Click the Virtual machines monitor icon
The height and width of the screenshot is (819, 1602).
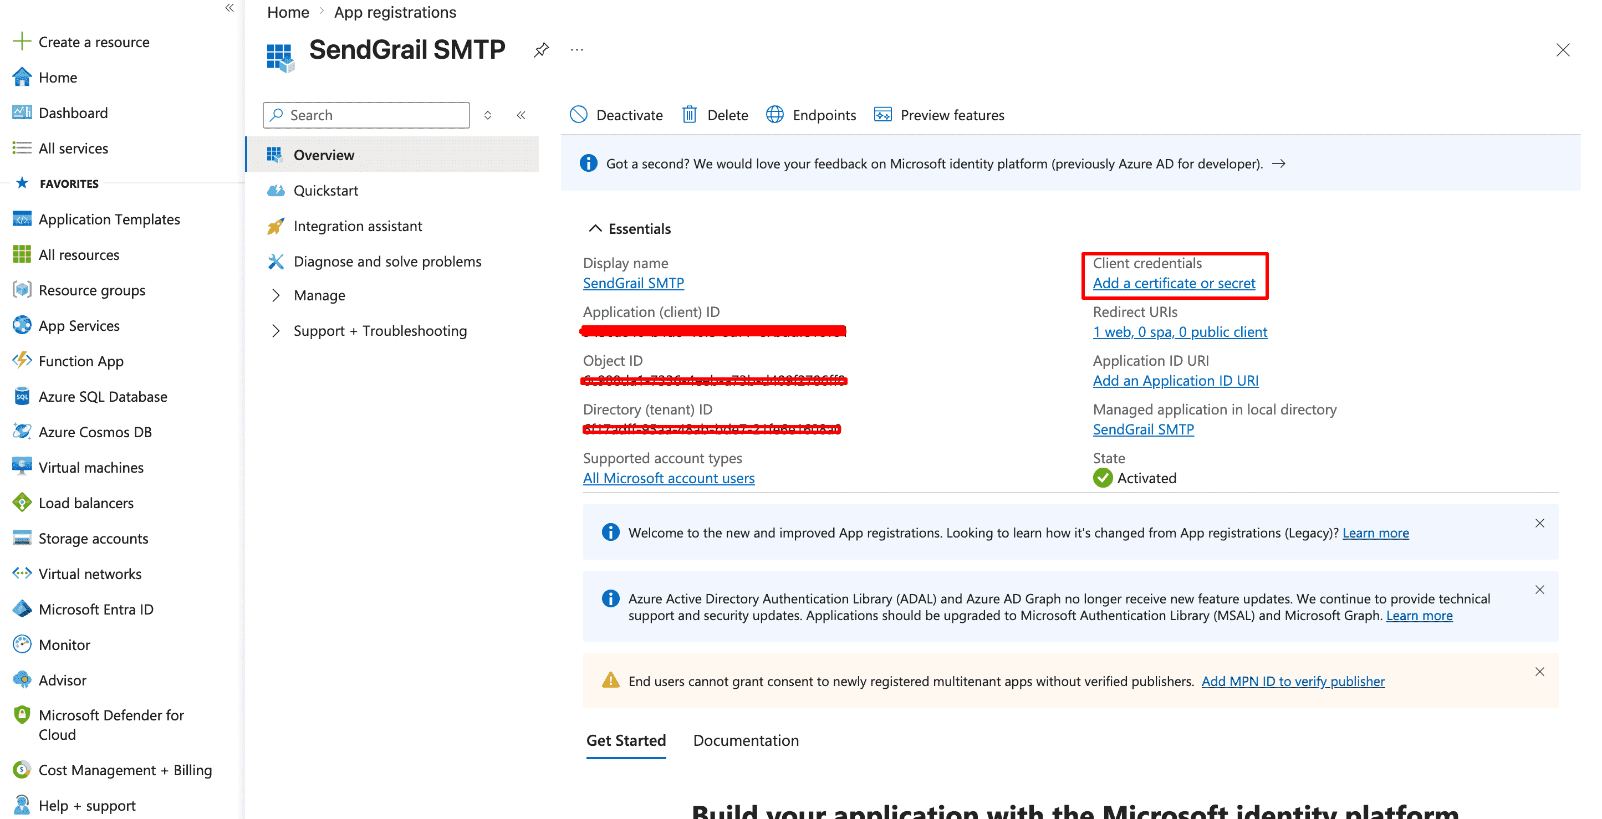point(22,467)
